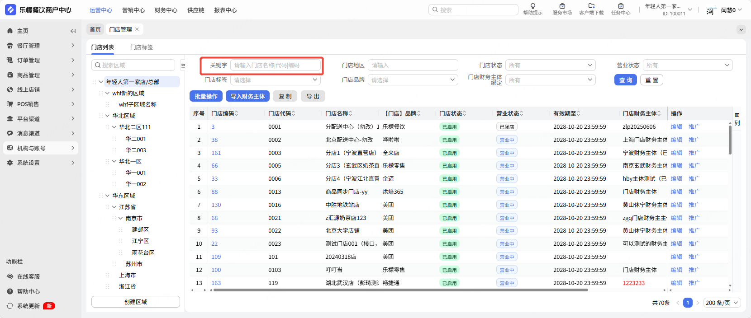Switch to the 门店标签 tab
This screenshot has width=751, height=318.
pos(142,47)
